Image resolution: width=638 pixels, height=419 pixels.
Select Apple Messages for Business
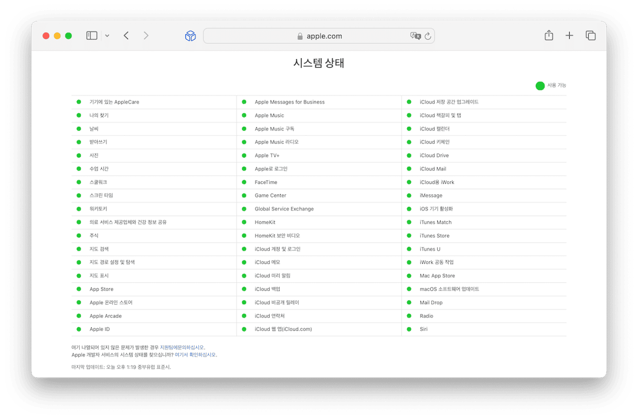[319, 102]
